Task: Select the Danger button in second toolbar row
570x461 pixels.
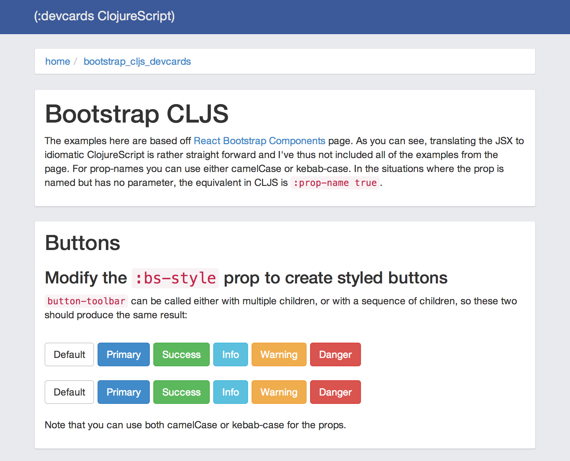Action: (336, 392)
